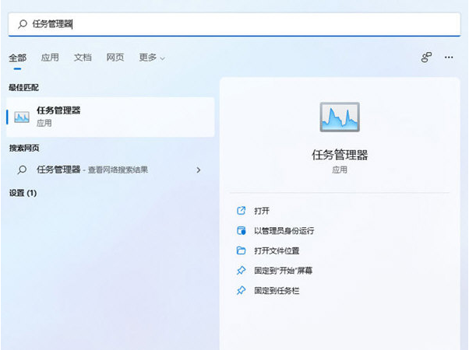Click the 设置 (1) section header
The height and width of the screenshot is (350, 469).
coord(23,193)
